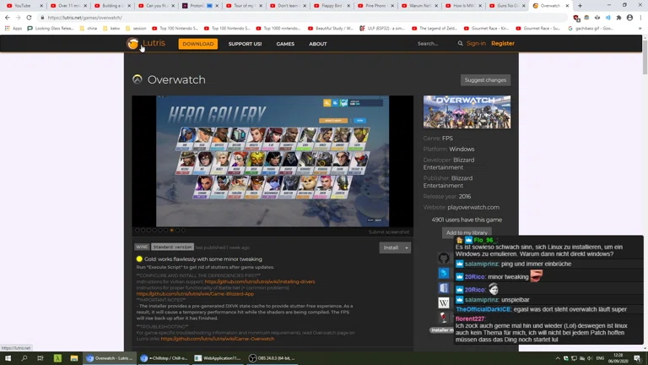Viewport: 648px width, 365px height.
Task: Click the red shield extension icon in Chrome toolbar
Action: [576, 18]
